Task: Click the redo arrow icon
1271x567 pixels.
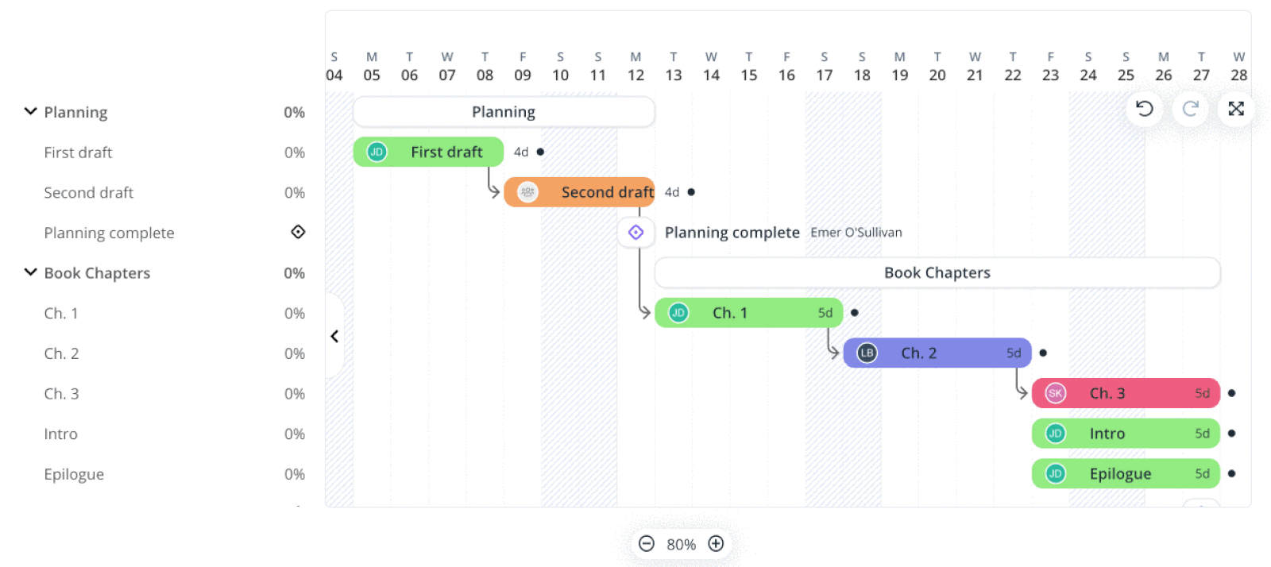Action: 1190,109
